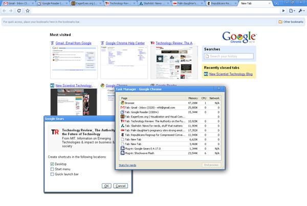Click Cancel in Google Gears dialog

(x=120, y=186)
